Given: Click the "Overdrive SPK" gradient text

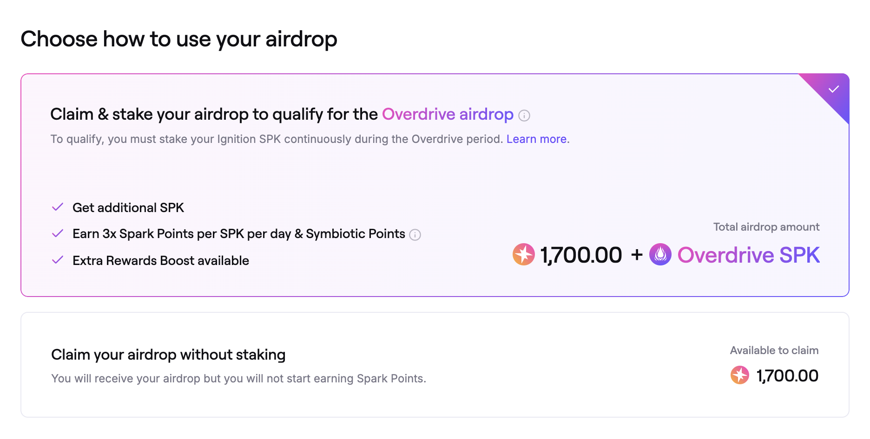Looking at the screenshot, I should pyautogui.click(x=748, y=255).
